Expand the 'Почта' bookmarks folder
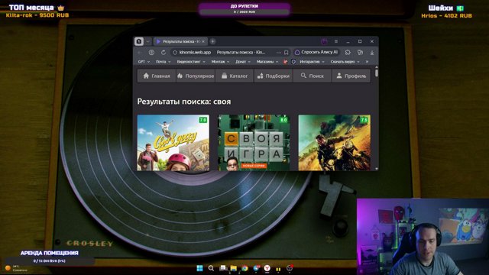 click(x=163, y=62)
